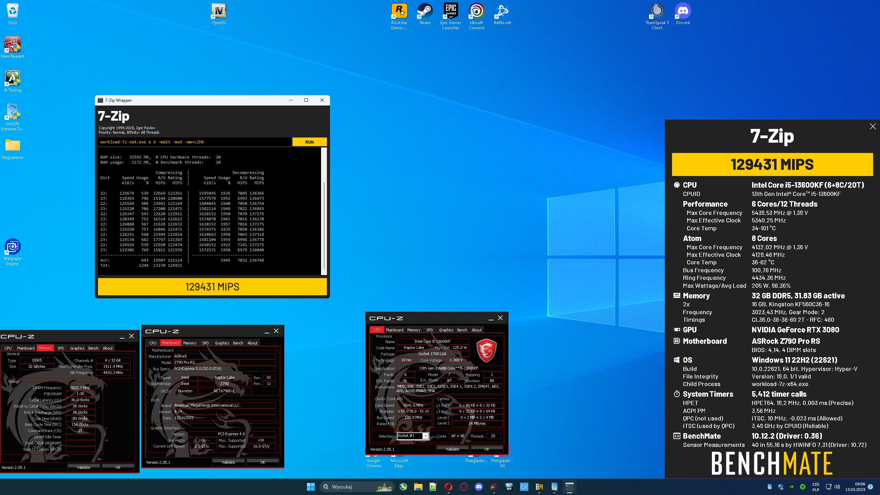Open the network tray icon
Screen dimensions: 880x495
pyautogui.click(x=828, y=487)
